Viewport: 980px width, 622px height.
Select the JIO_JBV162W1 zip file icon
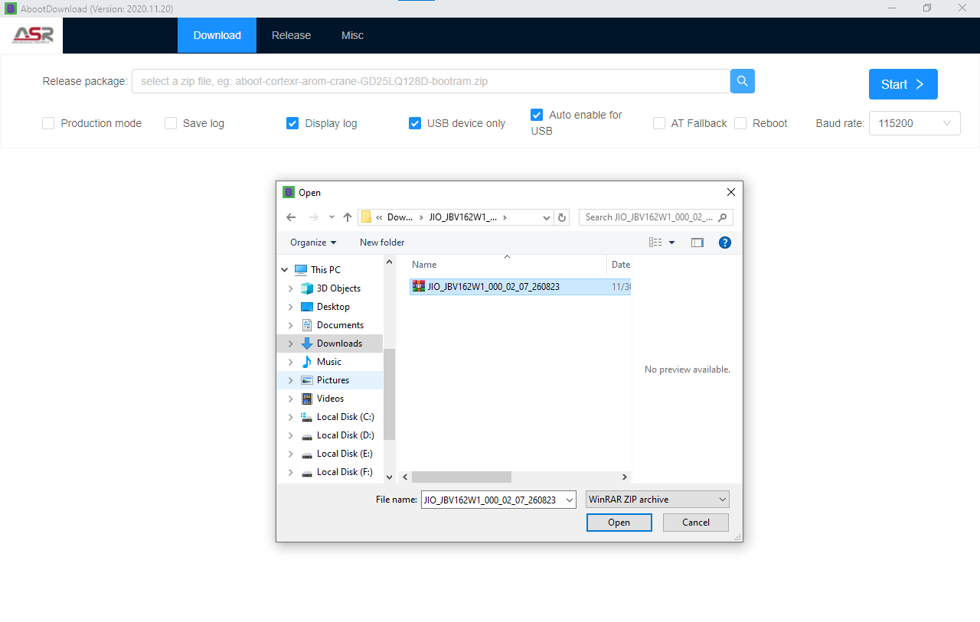[x=419, y=287]
